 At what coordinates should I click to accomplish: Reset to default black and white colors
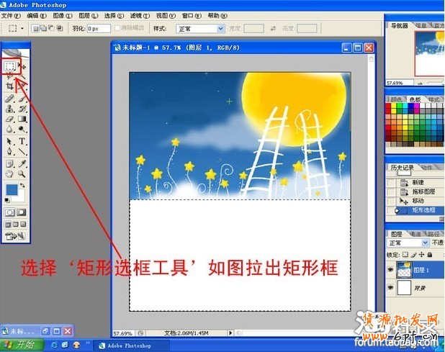[x=7, y=200]
